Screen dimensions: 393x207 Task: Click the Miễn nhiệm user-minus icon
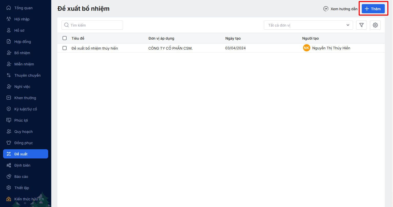9,64
